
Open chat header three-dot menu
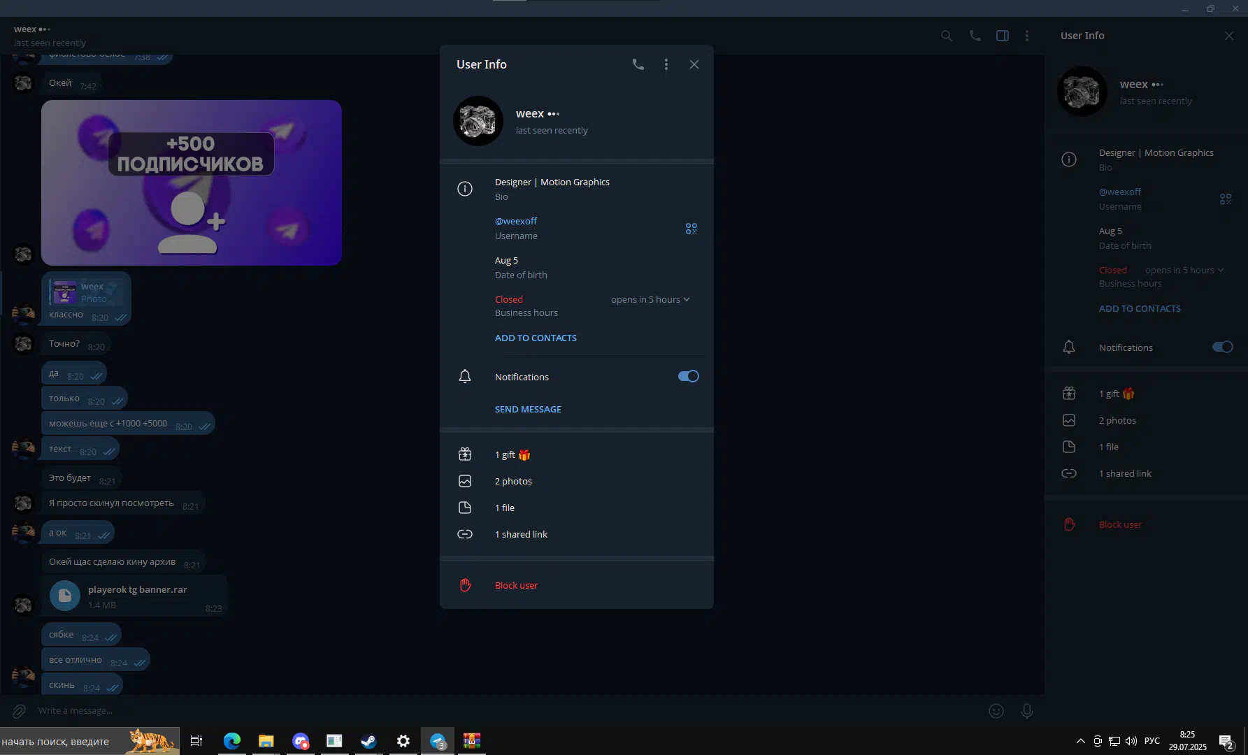tap(1026, 36)
